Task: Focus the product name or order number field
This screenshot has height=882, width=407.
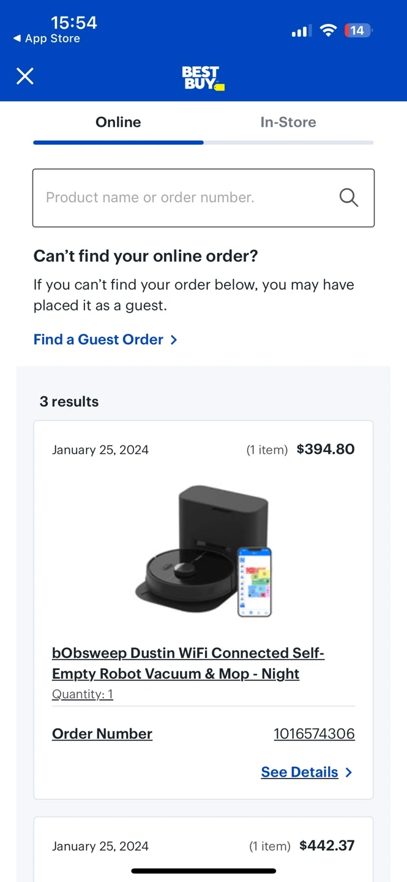Action: click(x=184, y=197)
